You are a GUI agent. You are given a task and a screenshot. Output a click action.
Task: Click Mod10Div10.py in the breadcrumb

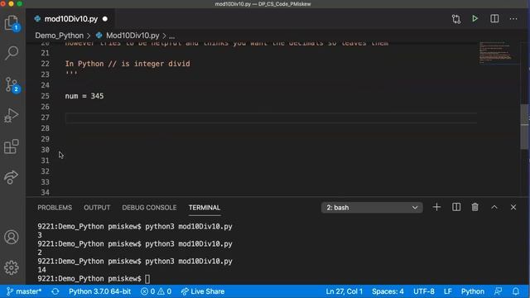click(x=132, y=36)
